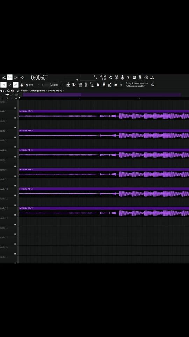
Task: Open the tempo tapper icon
Action: (110, 85)
